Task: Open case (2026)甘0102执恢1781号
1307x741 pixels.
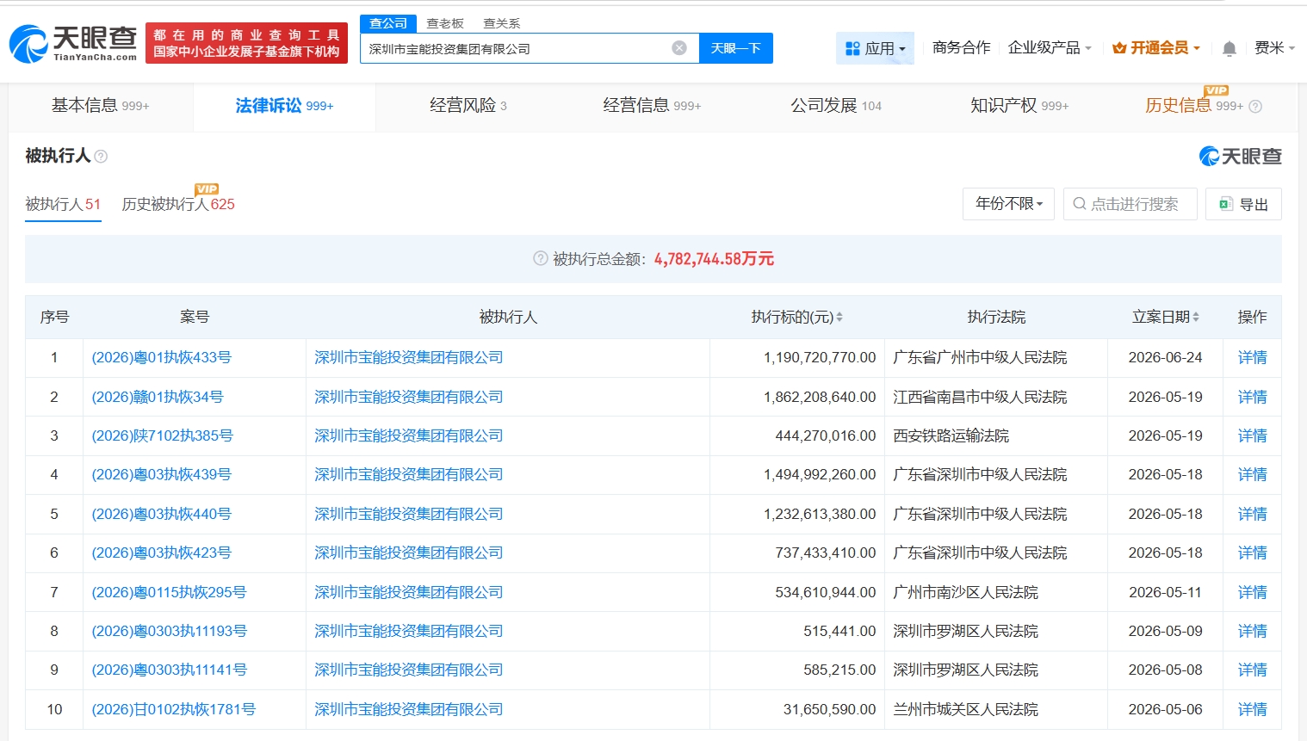Action: pos(174,710)
